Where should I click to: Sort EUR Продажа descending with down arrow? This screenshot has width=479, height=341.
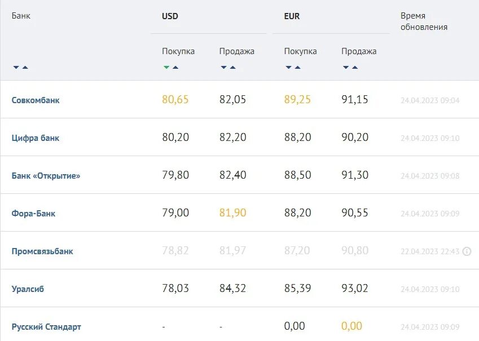[x=346, y=68]
